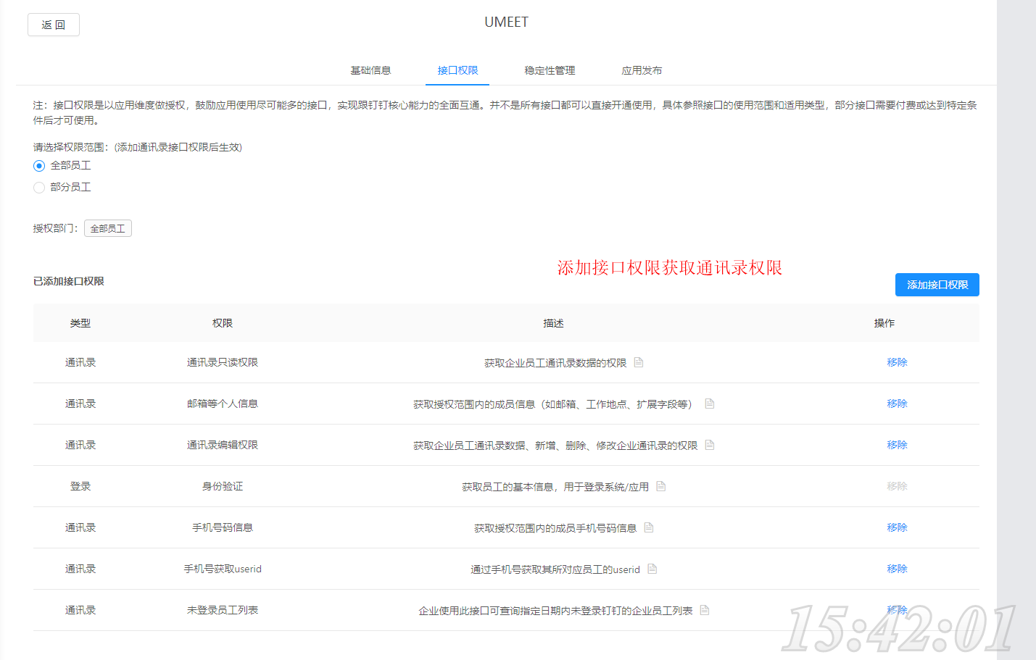Remove the 通讯录编辑权限 permission
Screen dimensions: 1036x660
897,445
